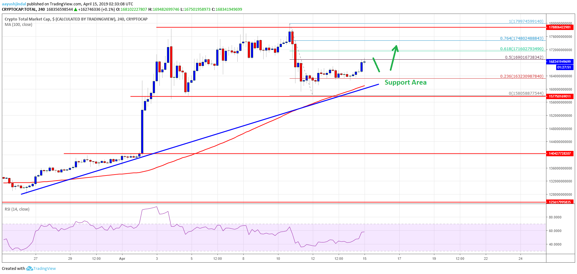Viewport: 577px width, 274px height.
Task: Click the high value H:169482699746
Action: click(x=164, y=9)
